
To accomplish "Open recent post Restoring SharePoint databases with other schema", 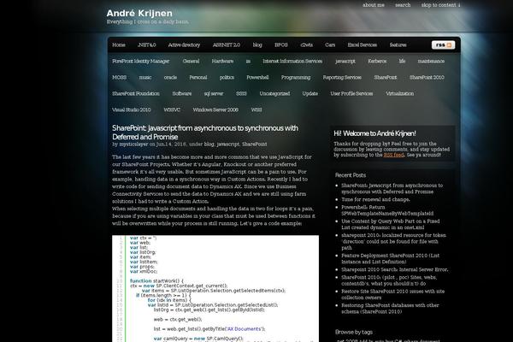I will (390, 309).
